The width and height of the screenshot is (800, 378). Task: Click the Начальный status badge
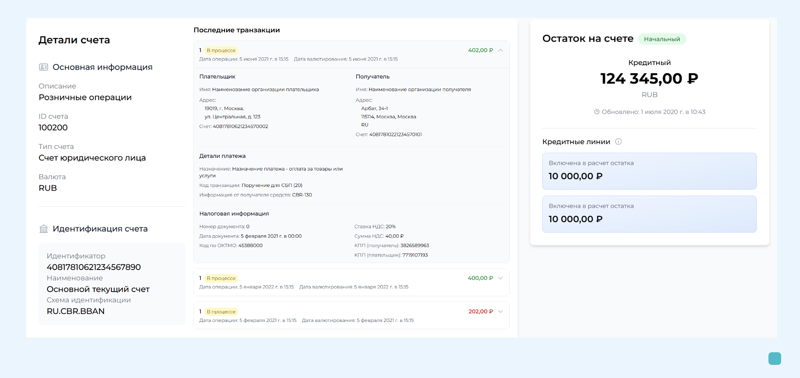[662, 39]
